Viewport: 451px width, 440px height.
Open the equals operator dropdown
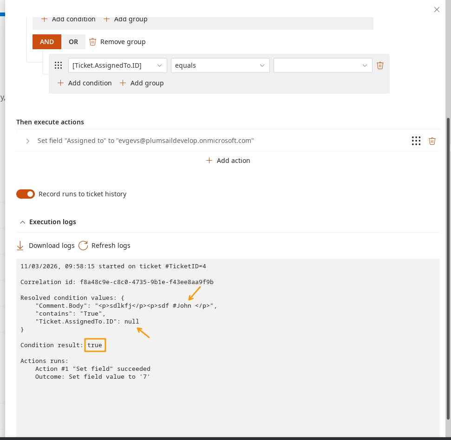tap(220, 65)
